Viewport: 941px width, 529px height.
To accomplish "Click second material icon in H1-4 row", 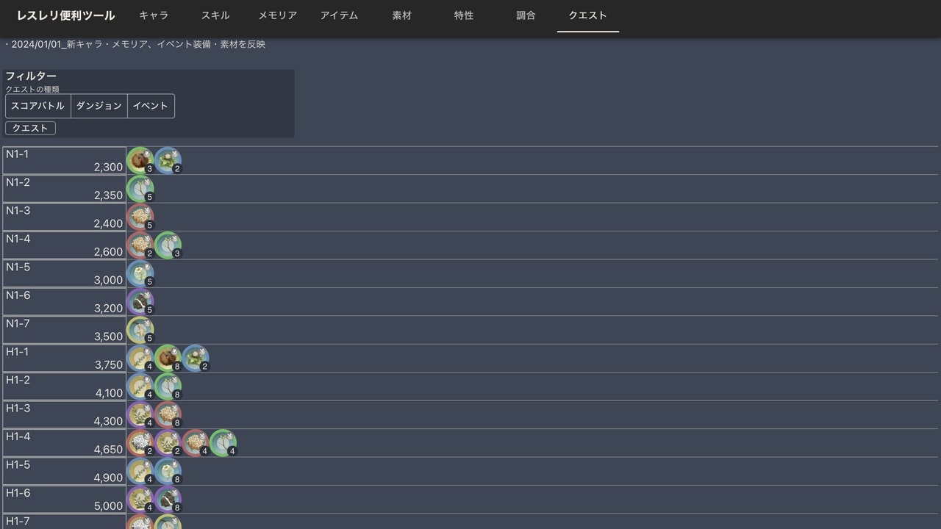I will pyautogui.click(x=168, y=443).
